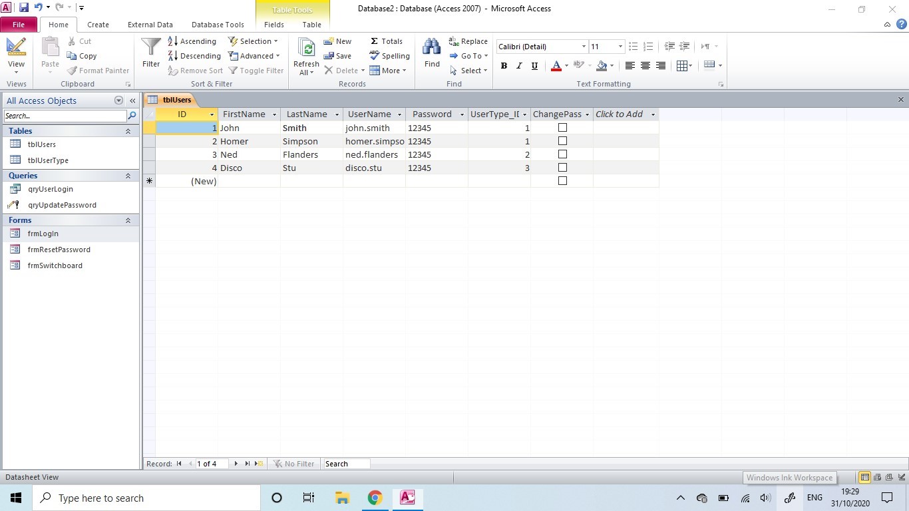Toggle ChangePass checkbox for Disco

click(x=562, y=168)
